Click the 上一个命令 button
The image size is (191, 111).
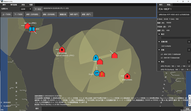tap(7, 14)
